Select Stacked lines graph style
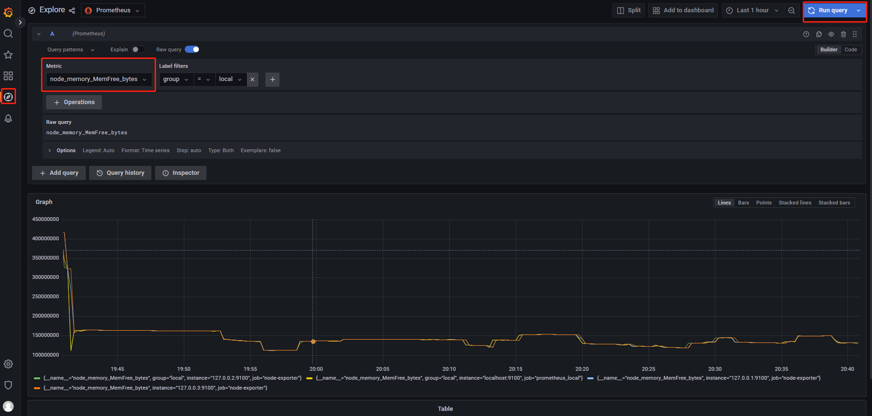The width and height of the screenshot is (872, 416). click(x=795, y=203)
